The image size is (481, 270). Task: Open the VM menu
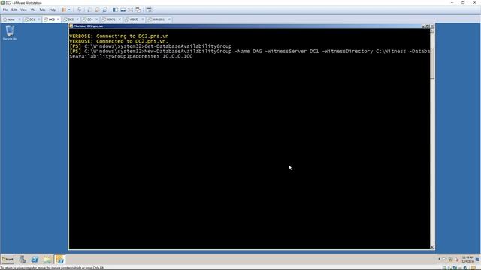(x=33, y=10)
